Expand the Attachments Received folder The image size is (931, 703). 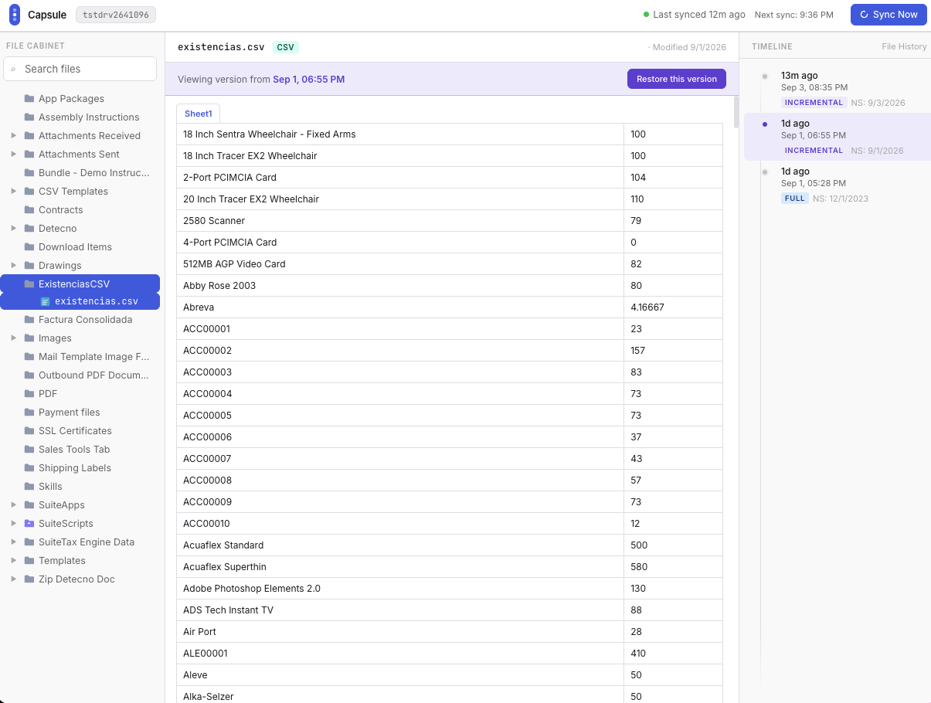(14, 136)
